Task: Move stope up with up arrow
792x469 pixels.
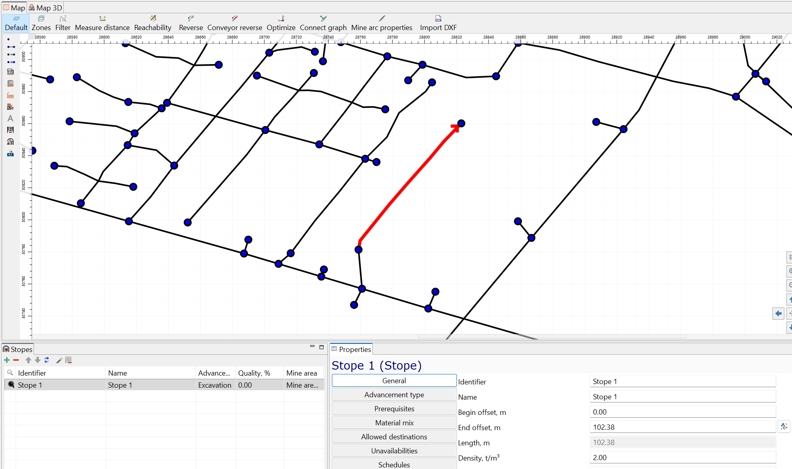Action: (x=28, y=360)
